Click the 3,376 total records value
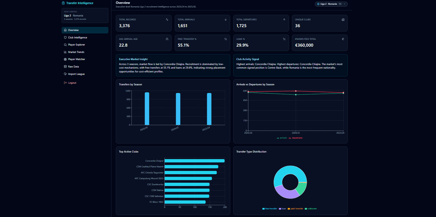The image size is (436, 217). [x=124, y=26]
